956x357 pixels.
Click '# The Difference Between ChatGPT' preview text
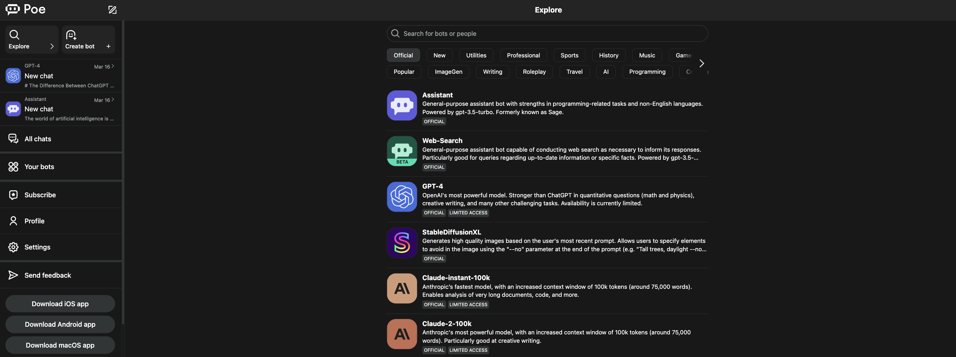[x=69, y=86]
